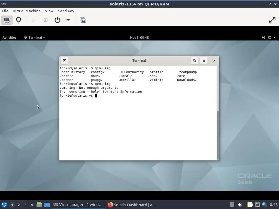Pause the virtual machine
The height and width of the screenshot is (209, 279).
pos(46,20)
